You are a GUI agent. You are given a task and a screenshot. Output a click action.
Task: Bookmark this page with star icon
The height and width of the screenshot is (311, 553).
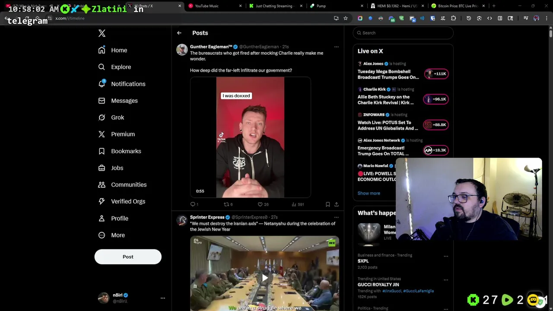point(346,18)
